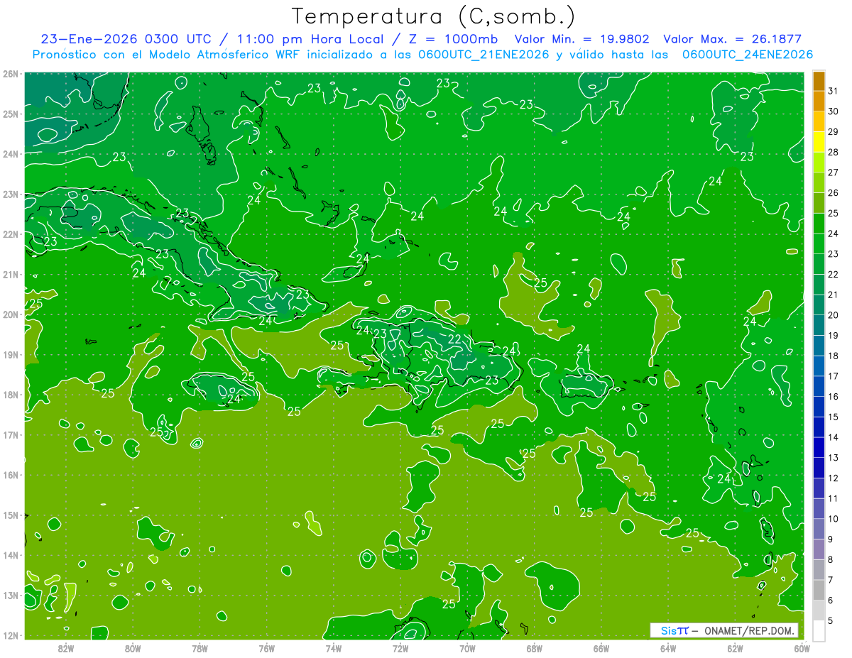Click the '68W' longitude axis label

pyautogui.click(x=534, y=648)
